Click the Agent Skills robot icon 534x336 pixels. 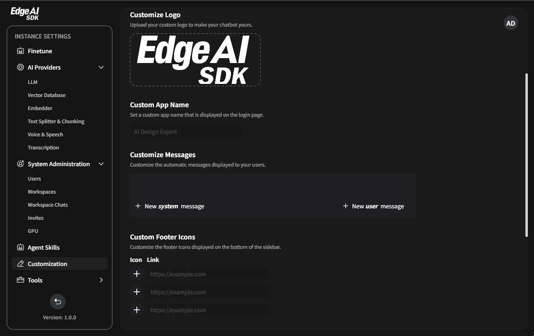[20, 248]
